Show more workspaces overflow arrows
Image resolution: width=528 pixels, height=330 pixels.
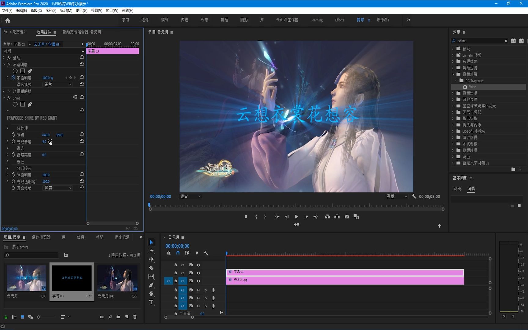coord(409,20)
